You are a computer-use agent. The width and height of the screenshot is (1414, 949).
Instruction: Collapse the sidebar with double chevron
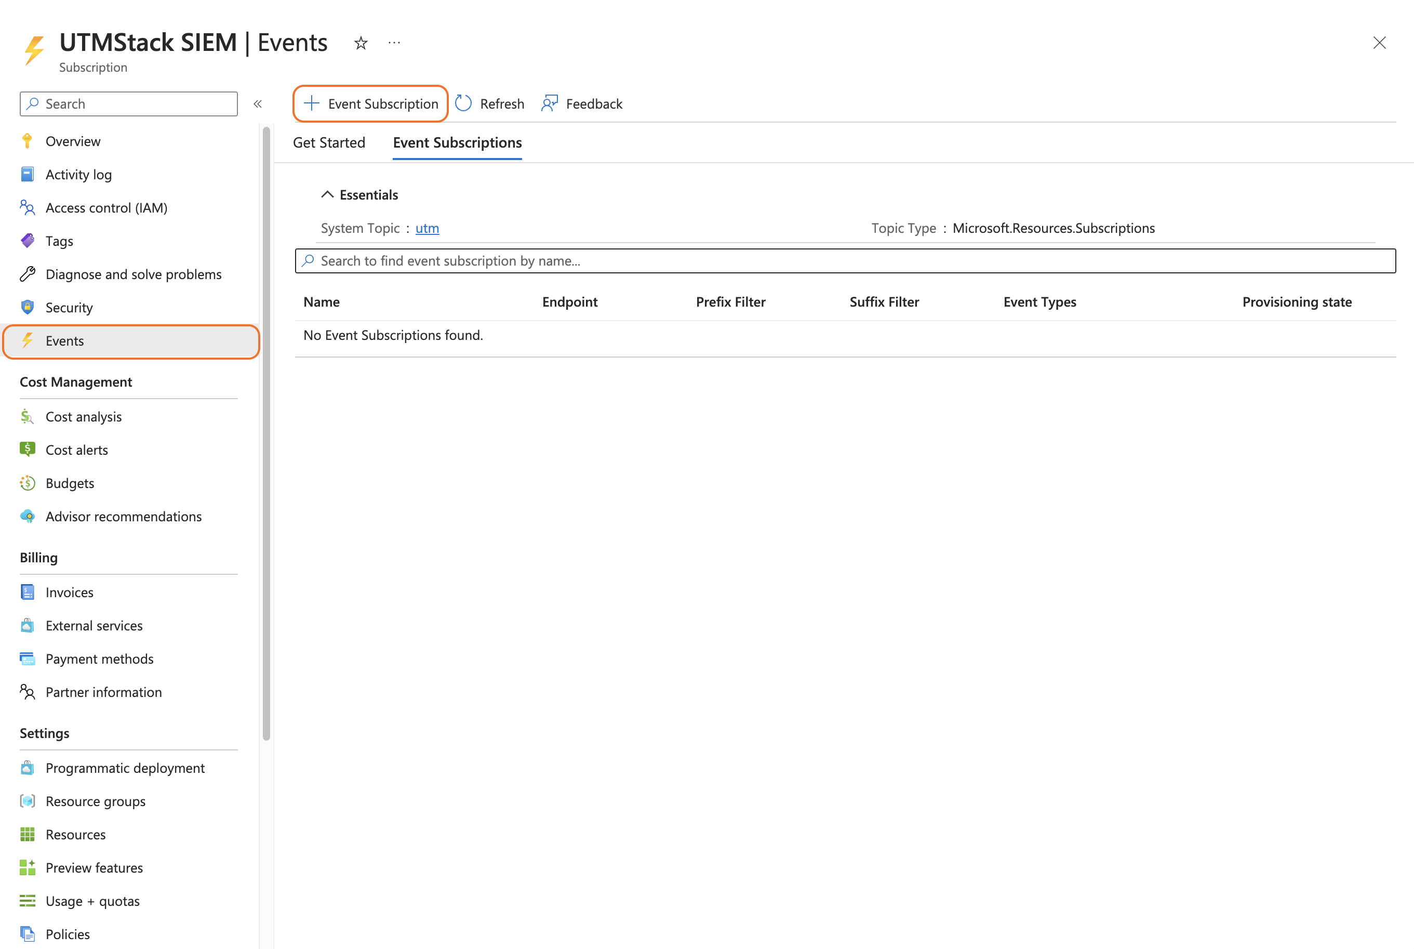(x=258, y=103)
